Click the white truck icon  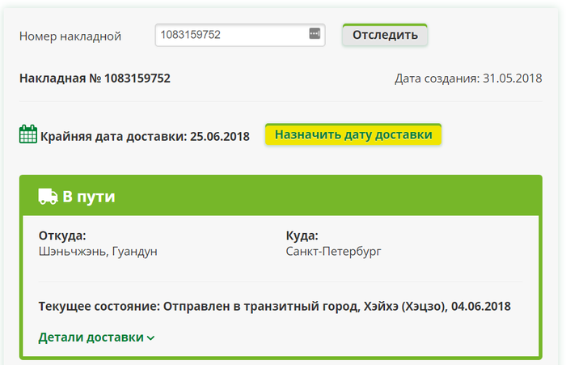click(48, 196)
